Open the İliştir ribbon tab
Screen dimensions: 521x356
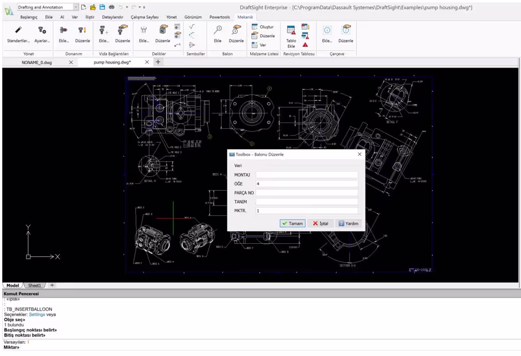tap(90, 17)
